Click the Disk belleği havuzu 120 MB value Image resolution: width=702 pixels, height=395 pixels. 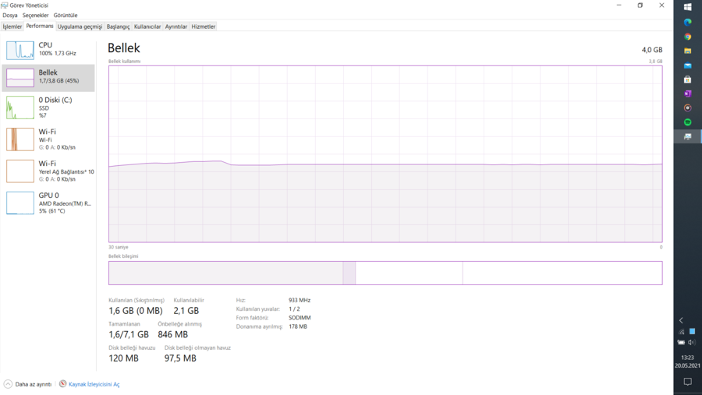point(123,358)
